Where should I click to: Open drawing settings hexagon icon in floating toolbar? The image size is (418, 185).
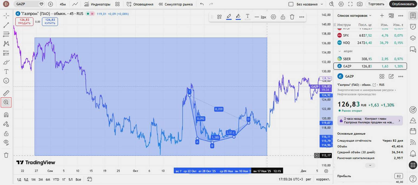pyautogui.click(x=273, y=17)
